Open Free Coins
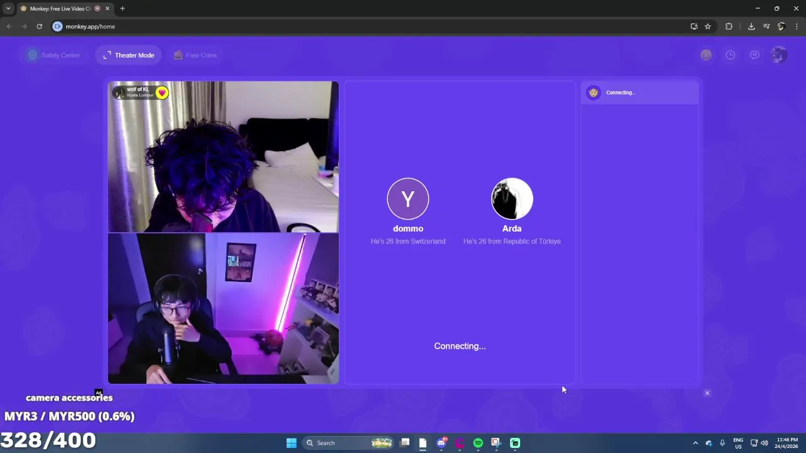 tap(195, 55)
